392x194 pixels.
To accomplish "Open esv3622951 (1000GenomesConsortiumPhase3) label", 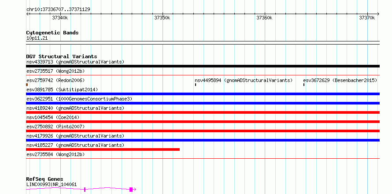I will point(79,99).
